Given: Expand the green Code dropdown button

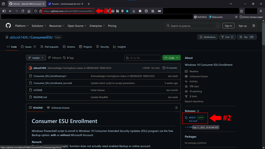Looking at the screenshot, I should [x=171, y=58].
